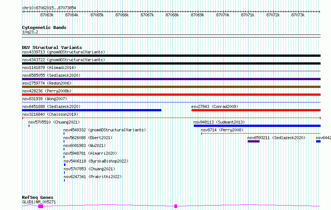This screenshot has width=331, height=210.
Task: Select the brown esv2759774 Redon2006 bar
Action: (x=171, y=87)
